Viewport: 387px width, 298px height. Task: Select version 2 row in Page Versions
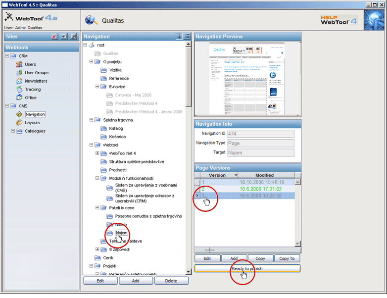(x=247, y=189)
